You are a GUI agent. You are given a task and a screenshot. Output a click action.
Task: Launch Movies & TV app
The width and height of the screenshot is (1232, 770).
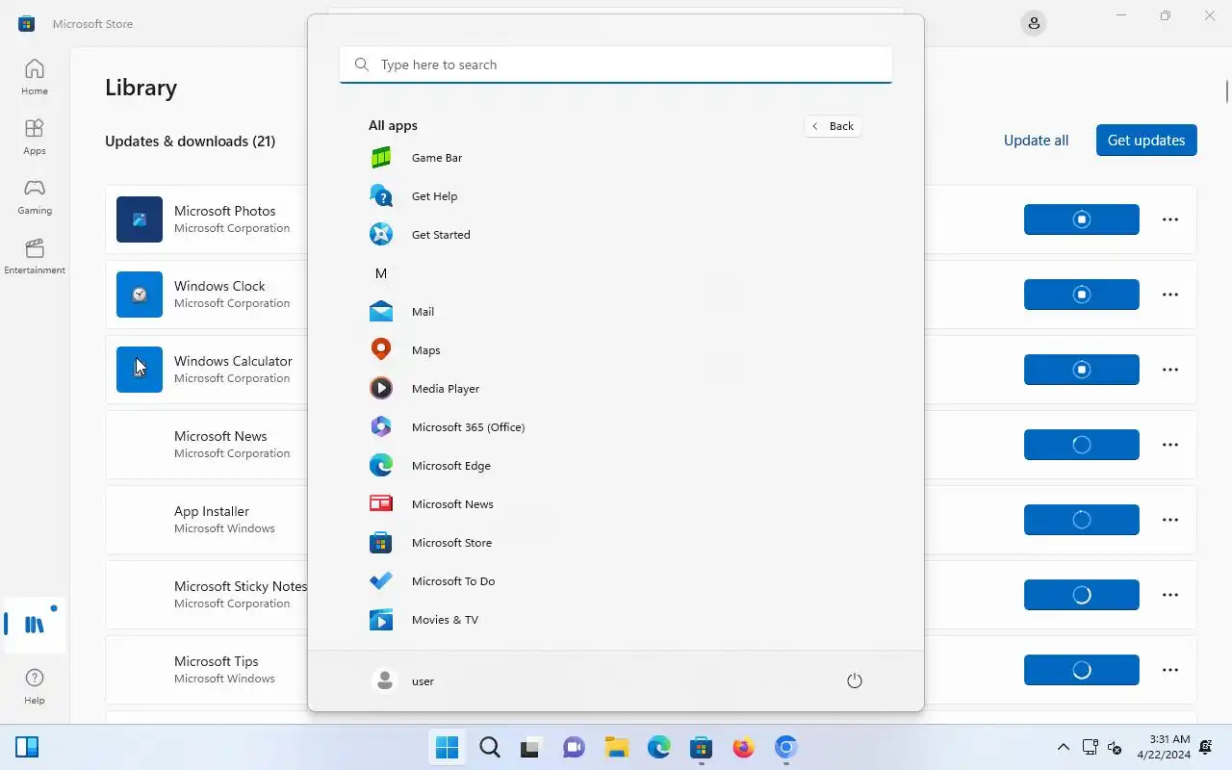click(614, 620)
